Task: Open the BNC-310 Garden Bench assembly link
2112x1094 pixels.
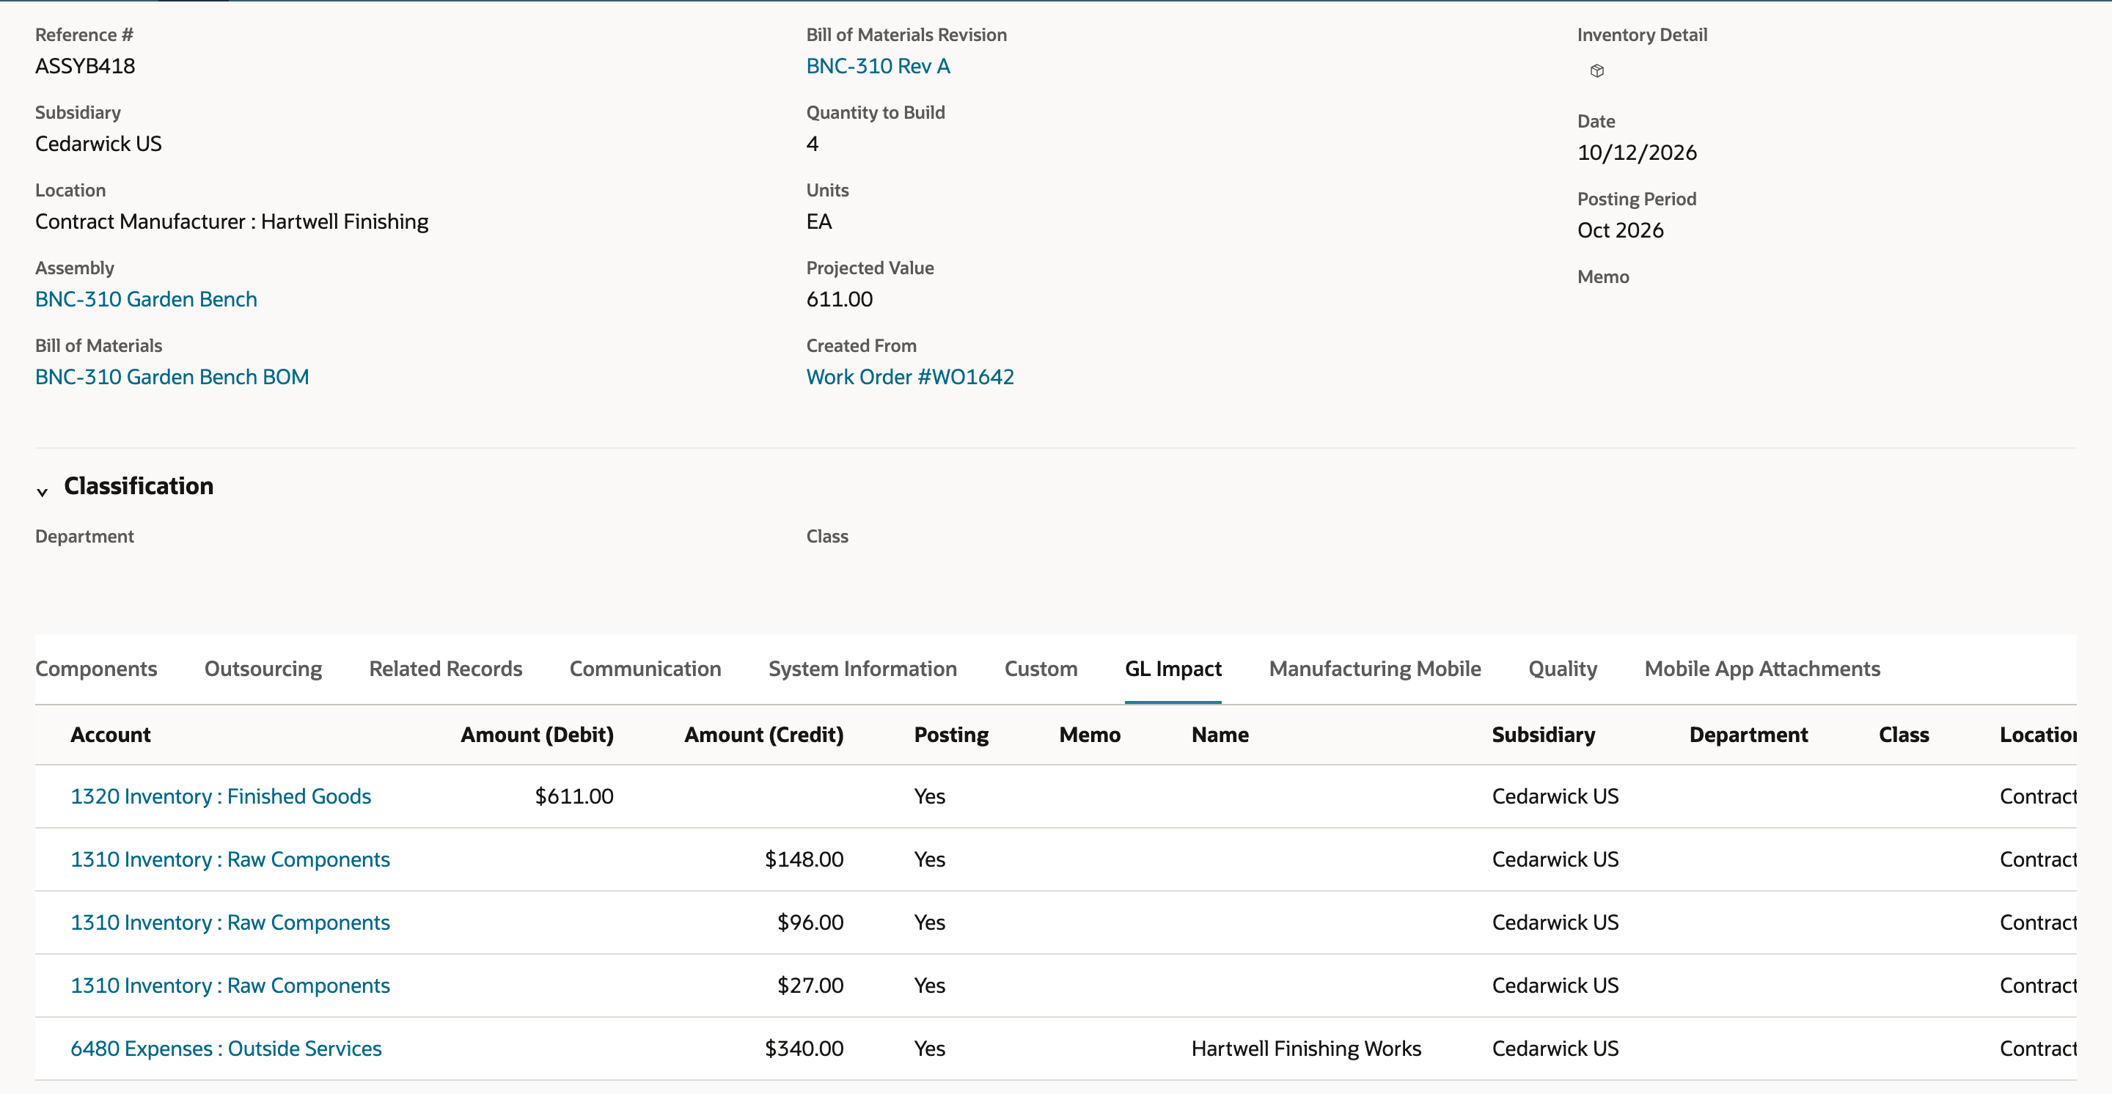Action: click(146, 299)
